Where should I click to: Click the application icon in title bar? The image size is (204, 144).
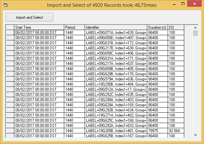(5, 5)
